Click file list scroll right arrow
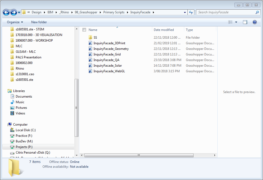 tap(215, 155)
